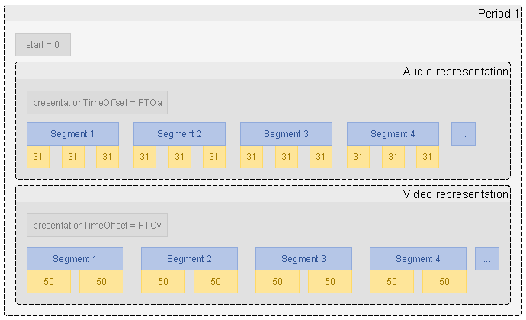Select middle 31 sample under audio Segment 2
Screen dimensions: 526x320
tap(180, 157)
